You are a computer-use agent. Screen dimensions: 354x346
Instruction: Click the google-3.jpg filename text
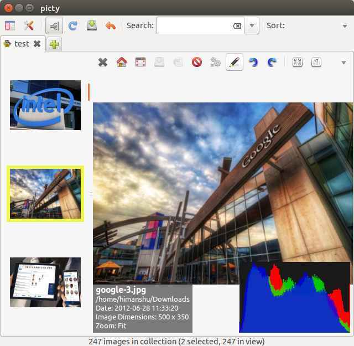[x=121, y=290]
